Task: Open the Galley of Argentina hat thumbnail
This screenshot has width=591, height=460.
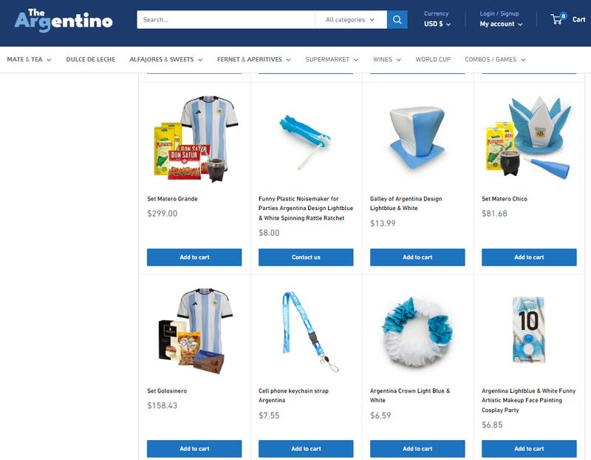Action: (x=417, y=138)
